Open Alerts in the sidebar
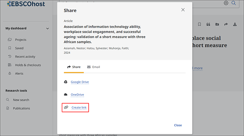This screenshot has width=244, height=136. click(x=19, y=73)
